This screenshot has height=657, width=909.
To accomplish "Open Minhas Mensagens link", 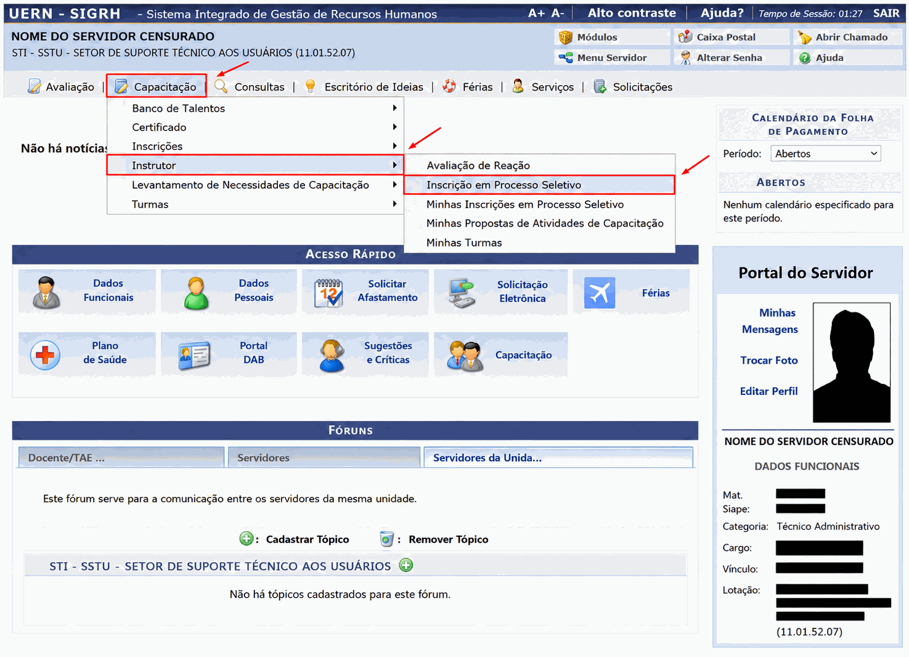I will 770,321.
